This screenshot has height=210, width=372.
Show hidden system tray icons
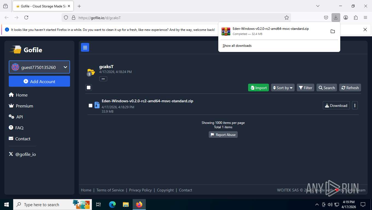coord(317,205)
